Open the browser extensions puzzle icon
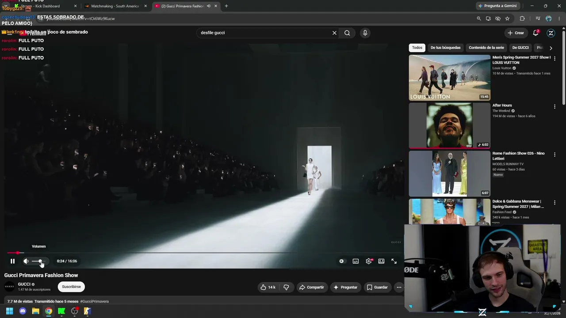 (x=522, y=19)
